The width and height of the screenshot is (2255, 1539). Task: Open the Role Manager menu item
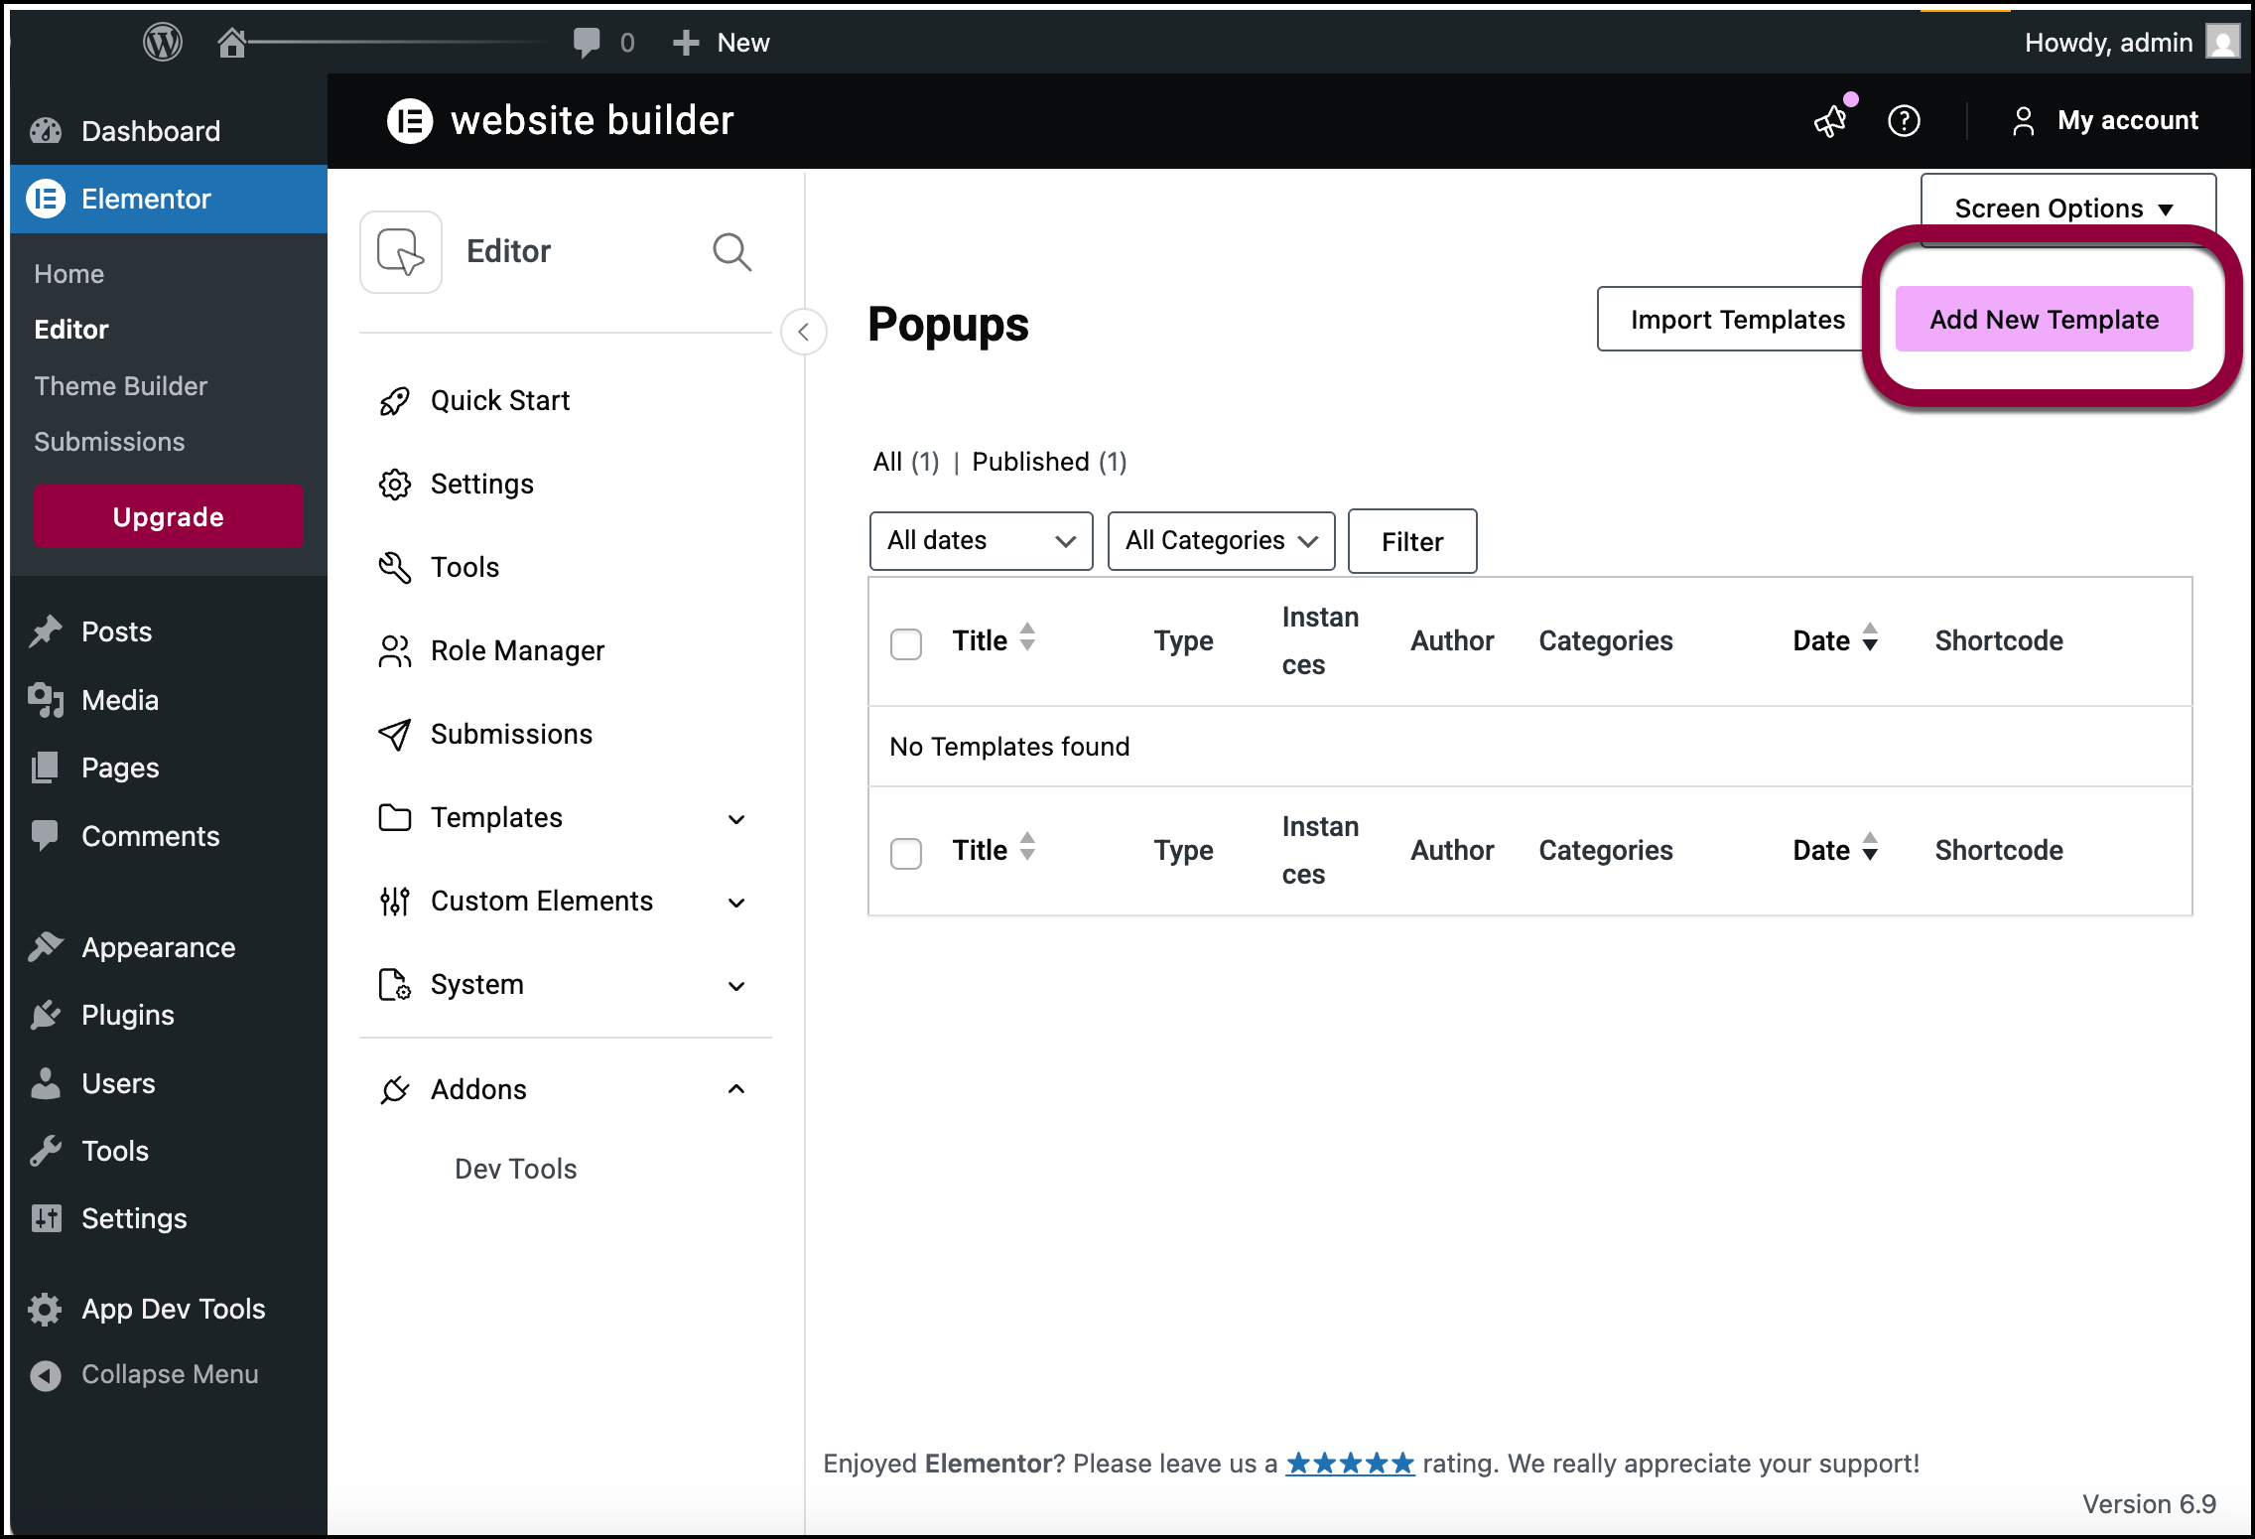click(517, 651)
